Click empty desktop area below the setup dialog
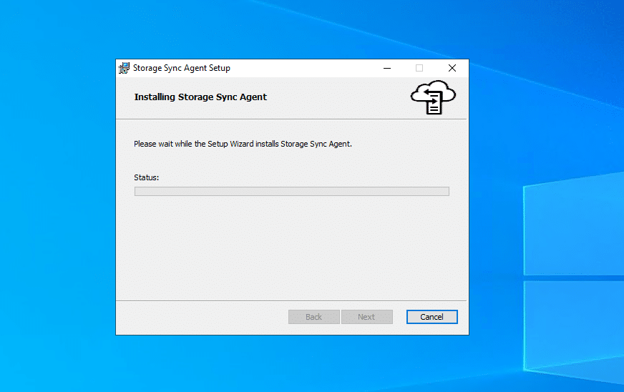 (291, 363)
